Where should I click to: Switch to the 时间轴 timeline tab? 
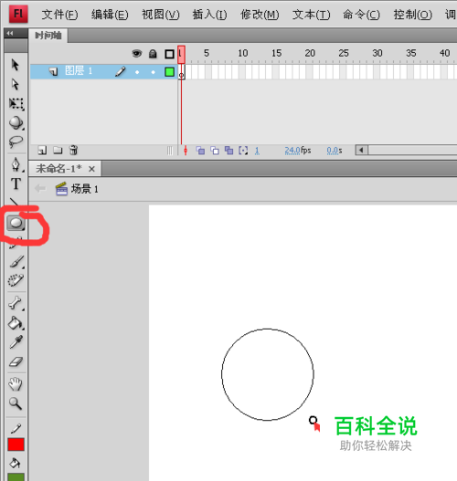tap(48, 36)
